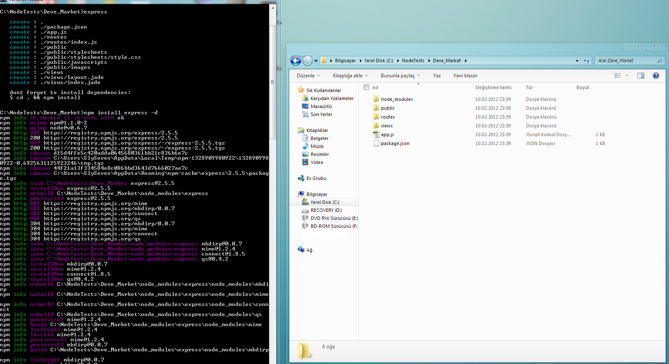Select the views folder icon

pyautogui.click(x=376, y=126)
